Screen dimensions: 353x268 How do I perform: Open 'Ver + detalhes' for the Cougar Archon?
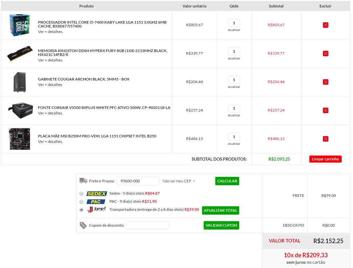tap(50, 85)
